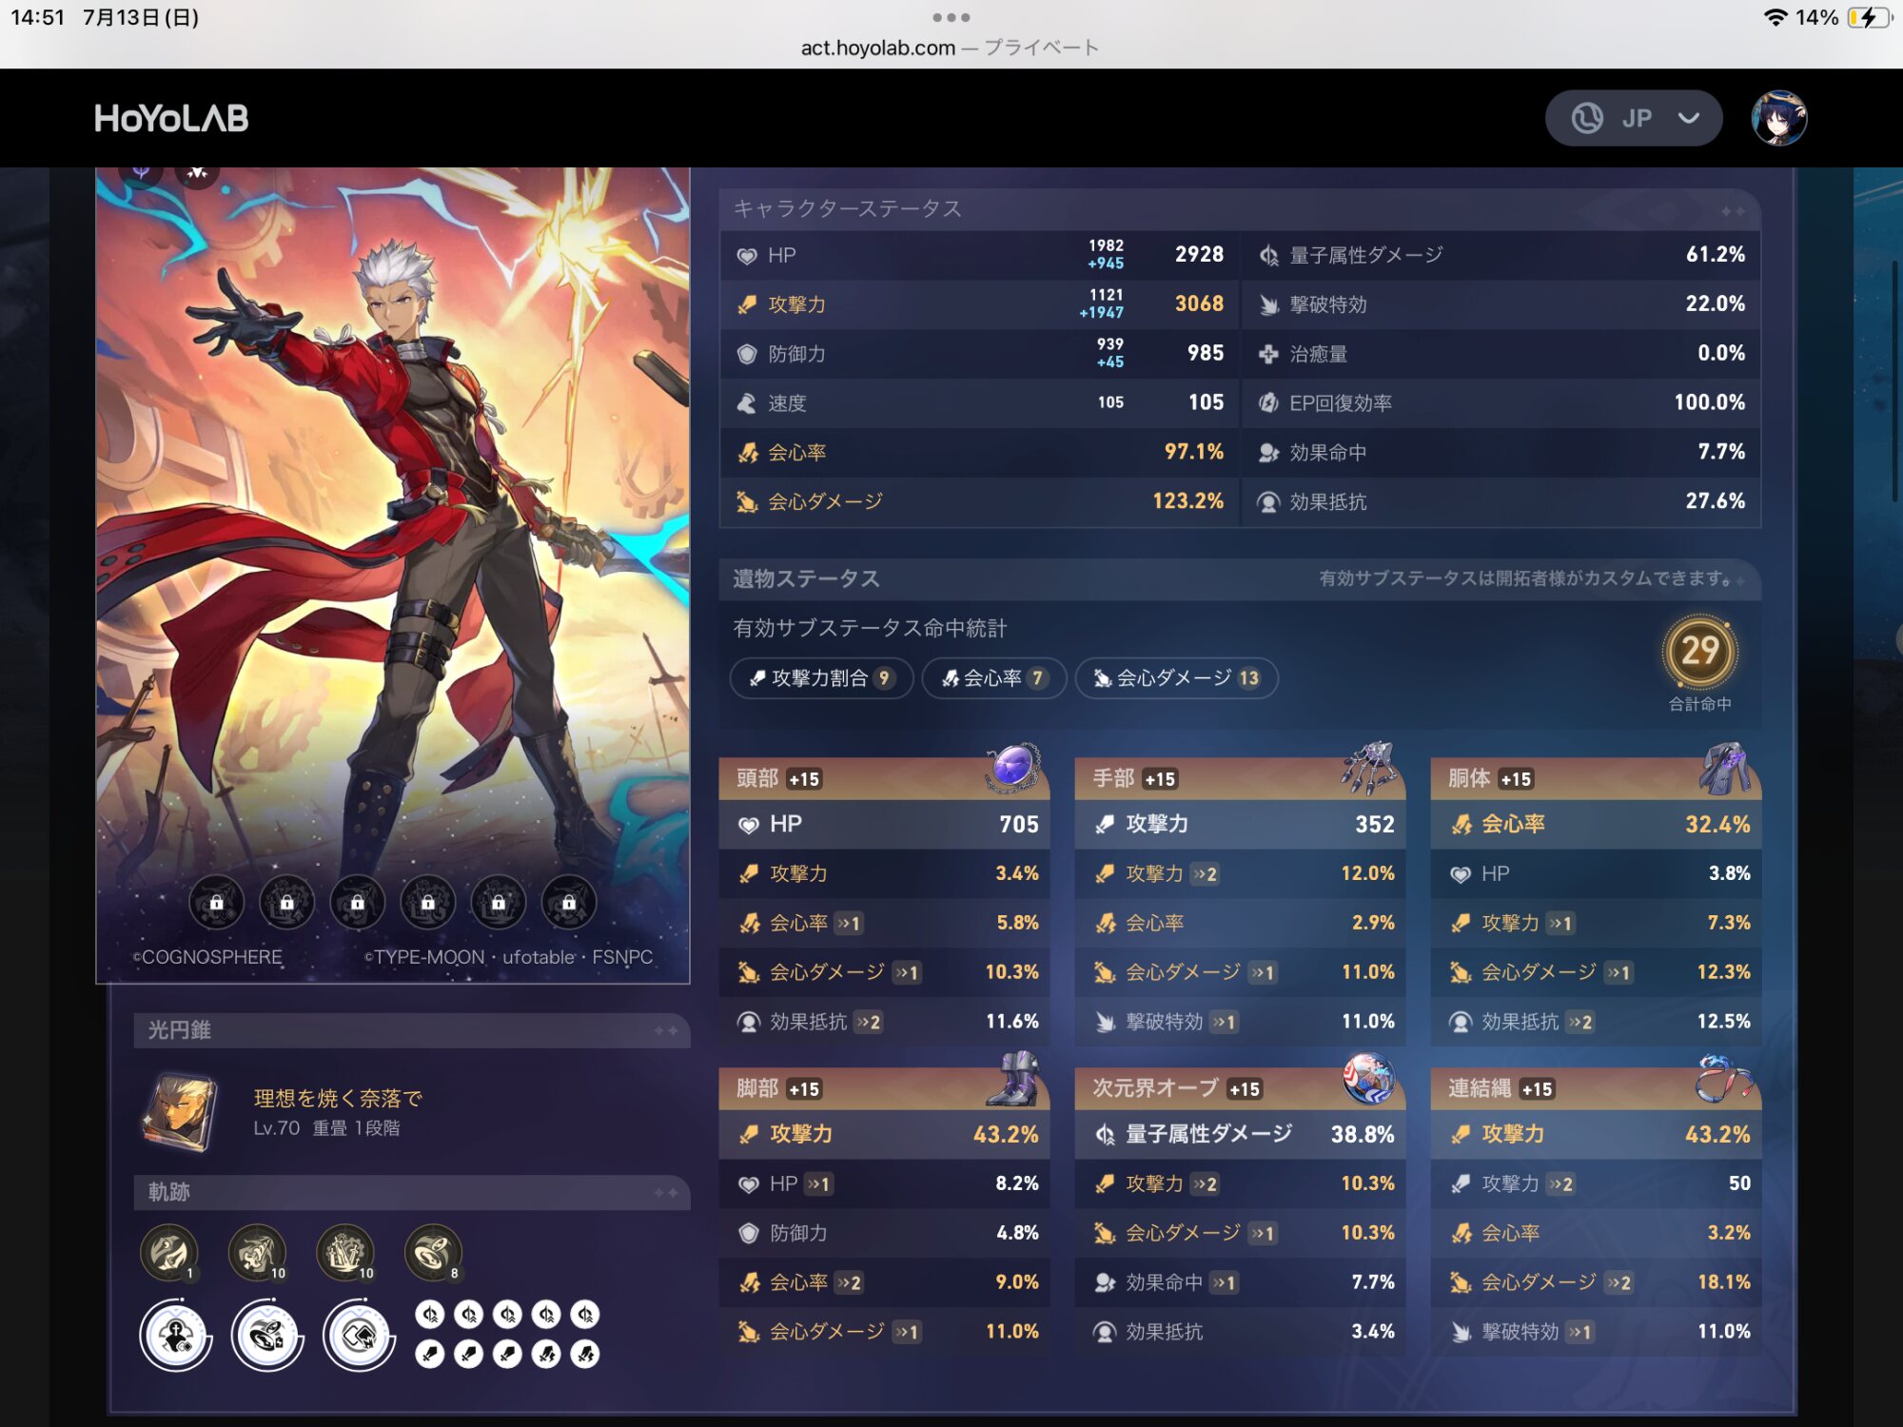Click the 29 total hits badge
Screen dimensions: 1903x1427
click(1699, 652)
